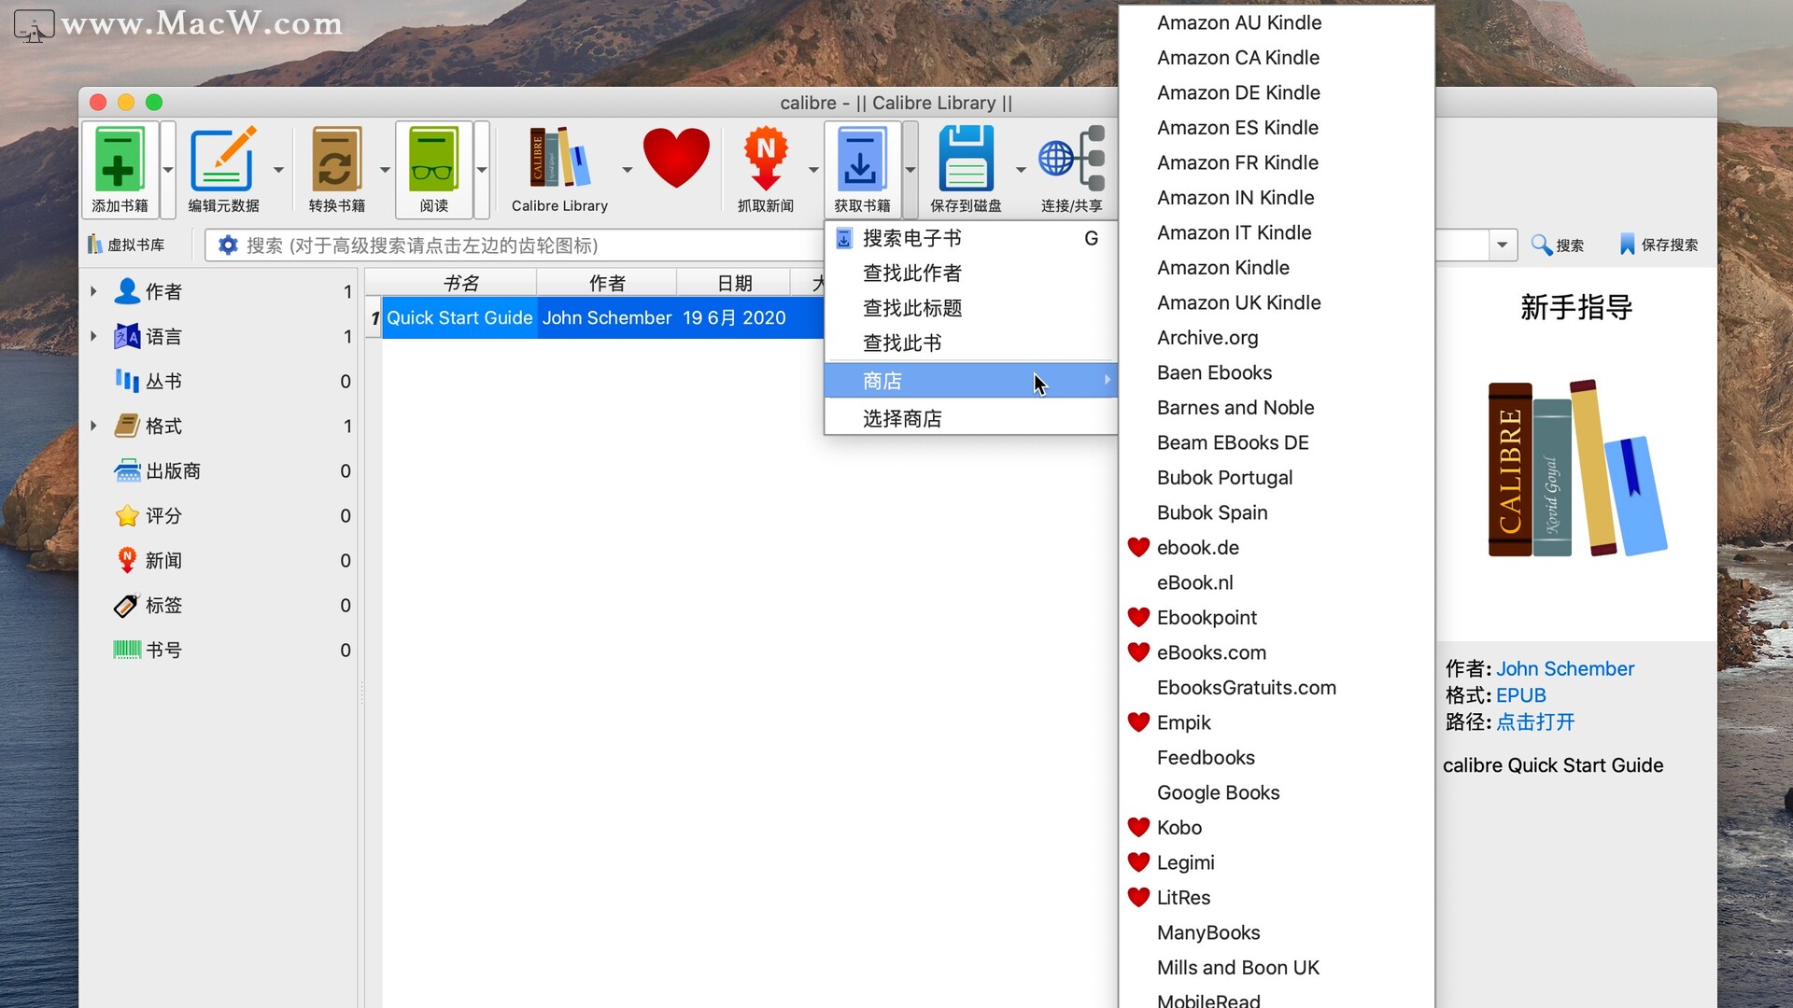Select the Tags (标签) category icon
This screenshot has width=1793, height=1008.
click(x=127, y=605)
